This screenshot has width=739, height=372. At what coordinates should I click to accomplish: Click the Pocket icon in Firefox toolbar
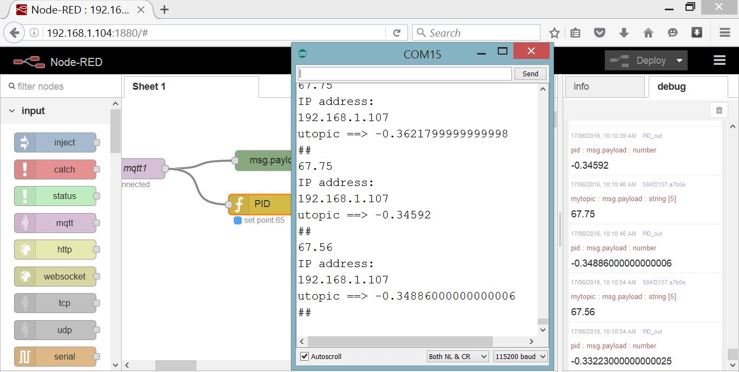599,33
